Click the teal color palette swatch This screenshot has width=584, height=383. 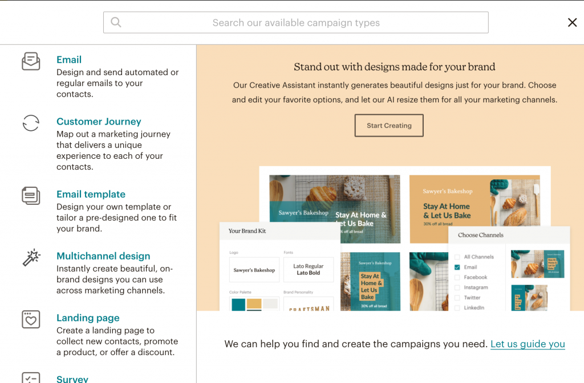(x=238, y=304)
